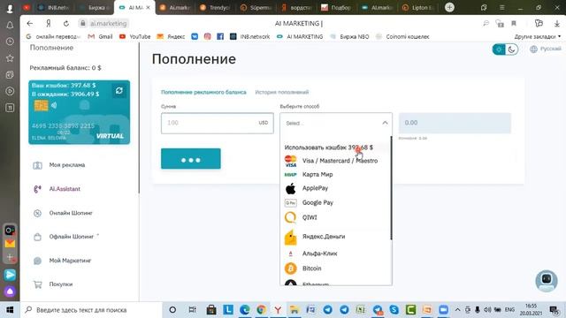Open Google Chrome from the taskbar
The width and height of the screenshot is (566, 318).
tap(262, 310)
